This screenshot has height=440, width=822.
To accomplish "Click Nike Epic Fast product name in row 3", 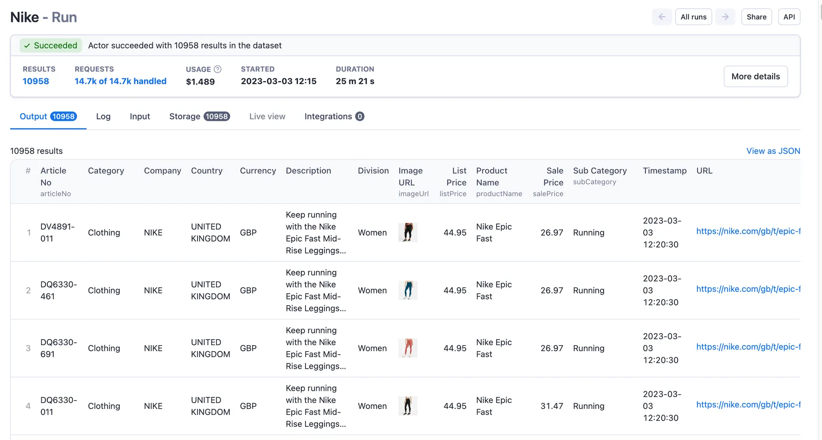I will (x=494, y=348).
